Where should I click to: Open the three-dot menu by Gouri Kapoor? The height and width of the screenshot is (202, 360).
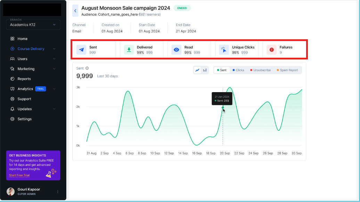point(58,192)
